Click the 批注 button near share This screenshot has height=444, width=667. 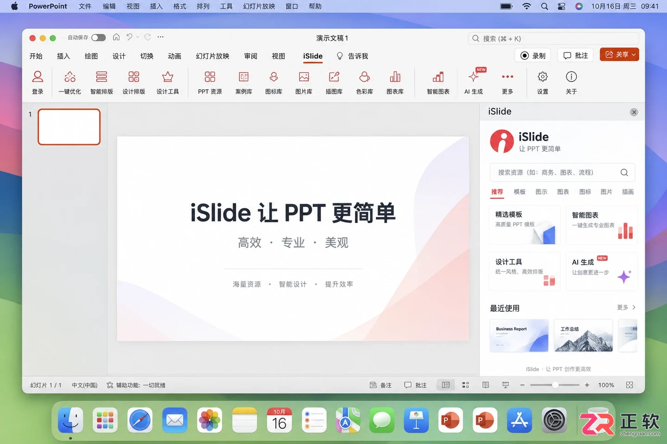[x=576, y=55]
